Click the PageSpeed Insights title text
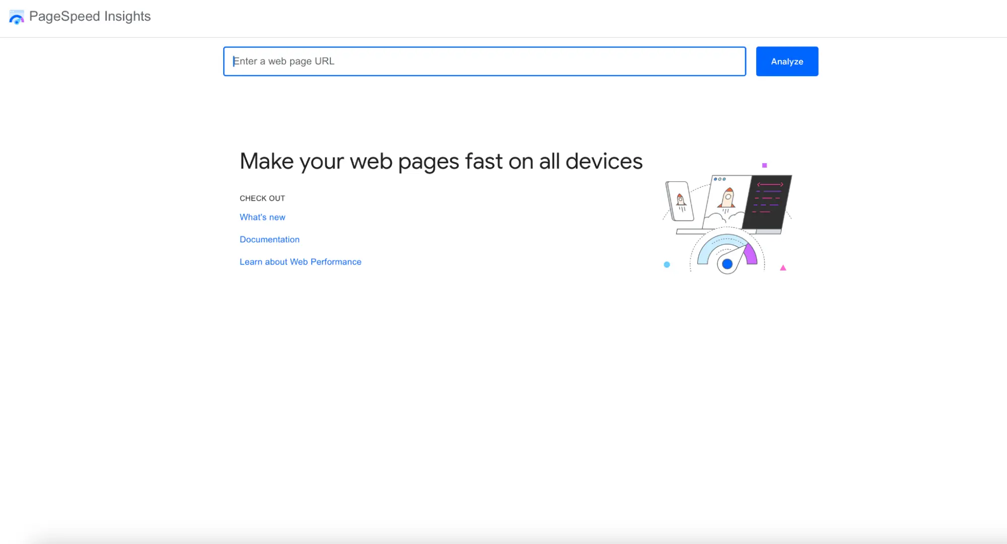The image size is (1007, 544). tap(90, 16)
